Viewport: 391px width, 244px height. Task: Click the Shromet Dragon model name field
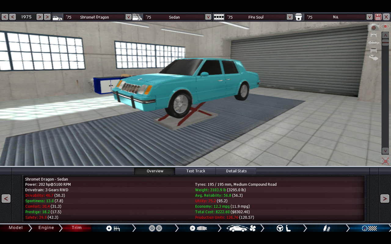click(x=94, y=17)
